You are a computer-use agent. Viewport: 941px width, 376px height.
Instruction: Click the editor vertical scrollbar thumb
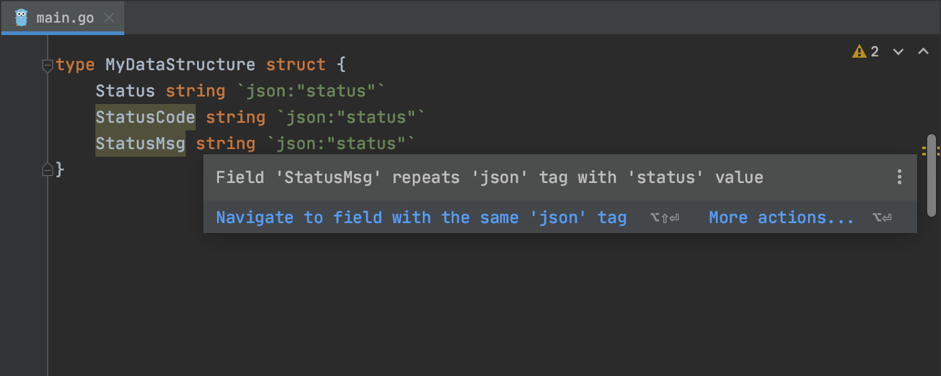(x=932, y=175)
